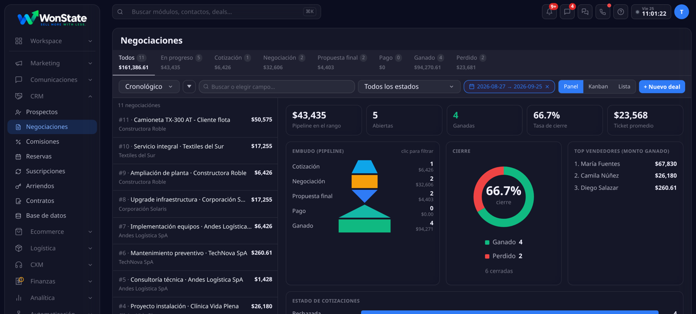
Task: Expand the Workspace menu chevron
Action: pyautogui.click(x=90, y=41)
